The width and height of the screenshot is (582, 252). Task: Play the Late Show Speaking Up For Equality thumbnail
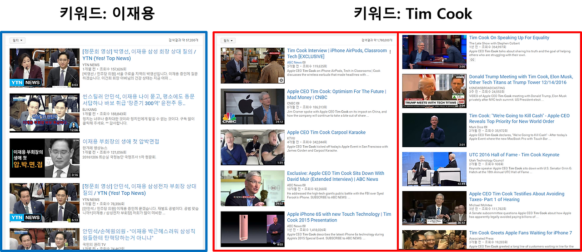coord(434,52)
